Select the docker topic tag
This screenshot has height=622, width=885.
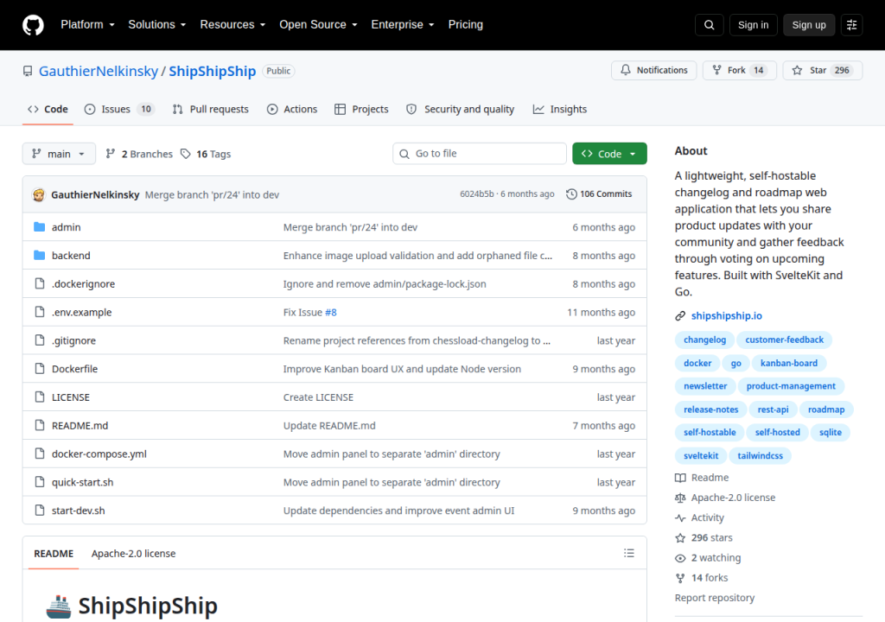tap(697, 363)
